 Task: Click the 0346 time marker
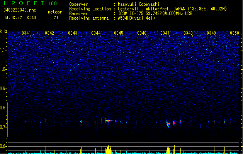point(142,33)
